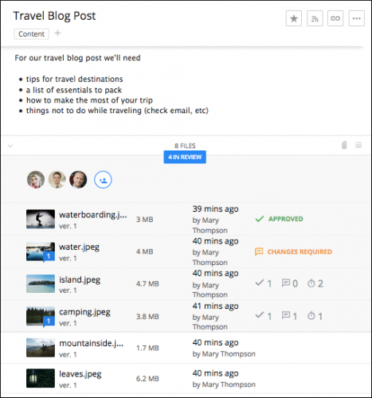Click the waterboarding.j... file name
The image size is (372, 398).
tap(93, 215)
